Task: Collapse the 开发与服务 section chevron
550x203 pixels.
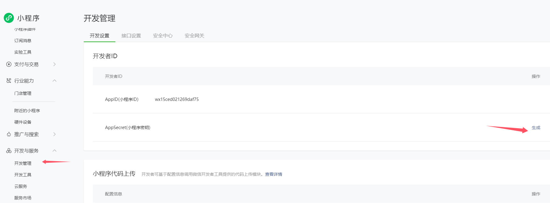Action: click(54, 151)
